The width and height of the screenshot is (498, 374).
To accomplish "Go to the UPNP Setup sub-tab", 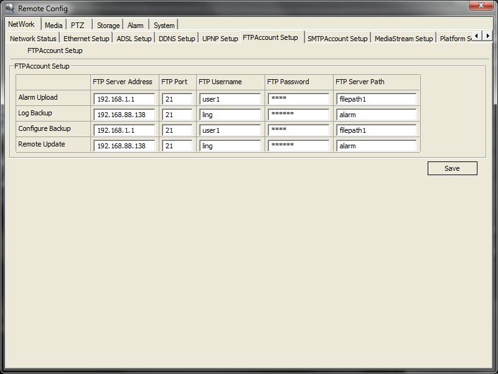I will tap(220, 39).
